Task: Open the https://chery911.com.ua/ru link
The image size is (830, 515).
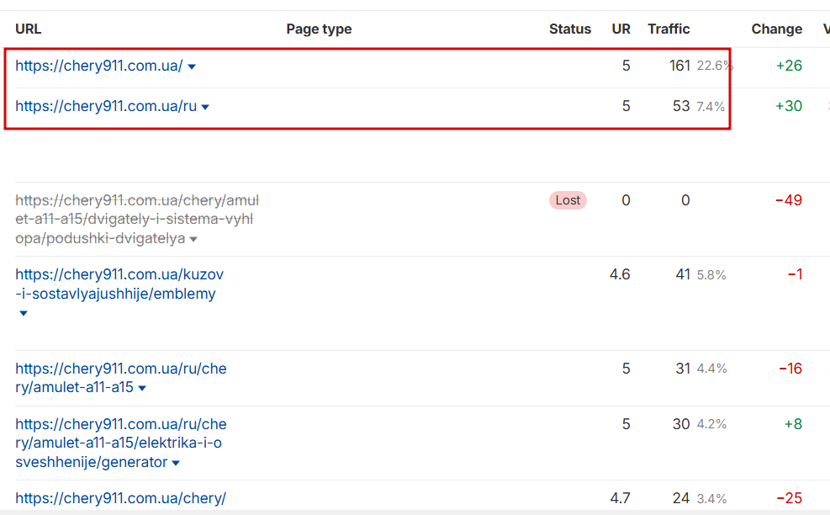Action: pos(105,106)
